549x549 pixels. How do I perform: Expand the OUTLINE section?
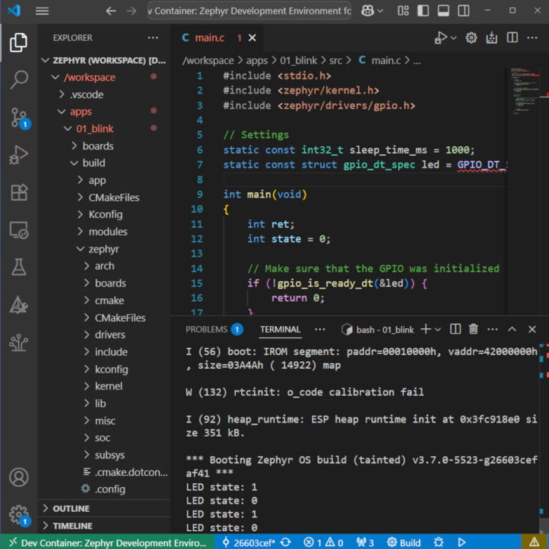[x=71, y=508]
